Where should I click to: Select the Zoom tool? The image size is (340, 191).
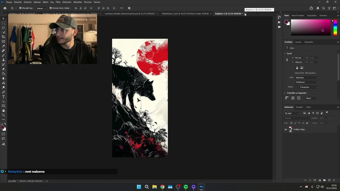(3, 115)
